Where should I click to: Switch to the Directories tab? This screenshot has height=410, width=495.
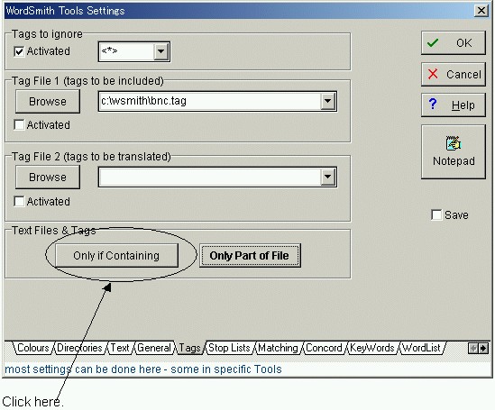(x=79, y=348)
